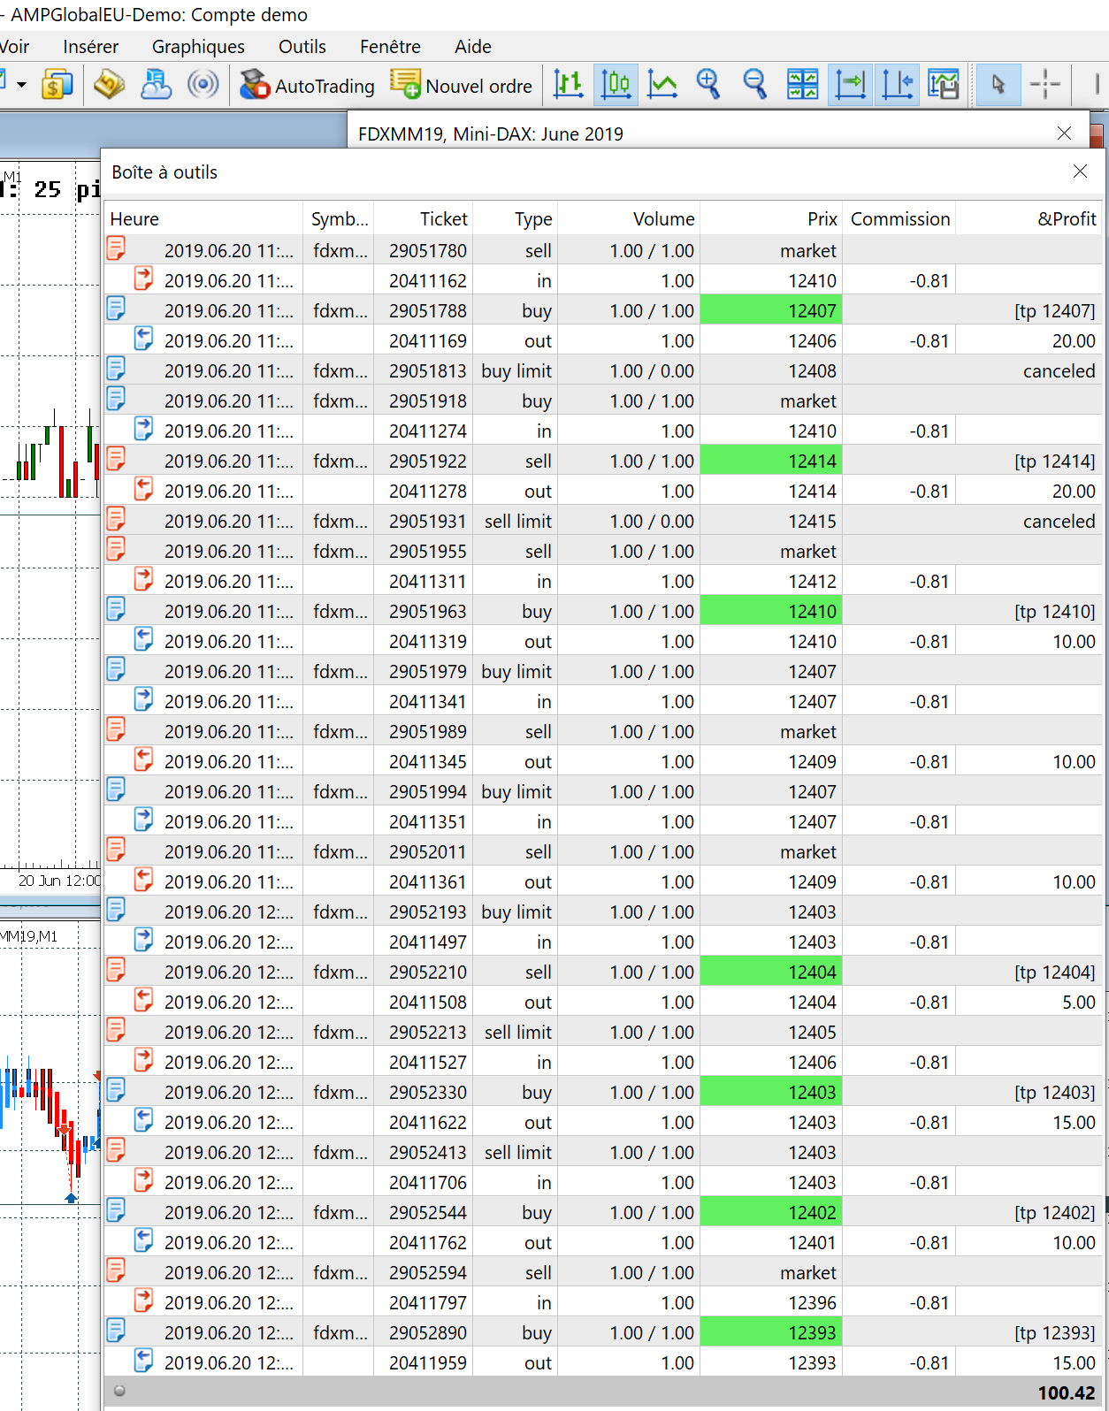The height and width of the screenshot is (1411, 1109).
Task: Click the sell order icon of ticket 29051989
Action: [116, 729]
